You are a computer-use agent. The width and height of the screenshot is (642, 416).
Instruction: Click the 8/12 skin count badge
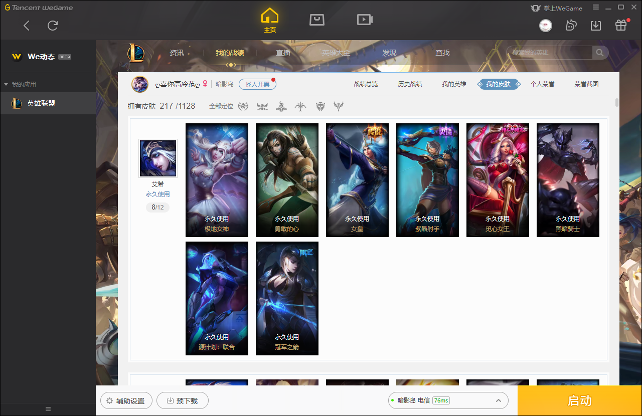pos(157,207)
